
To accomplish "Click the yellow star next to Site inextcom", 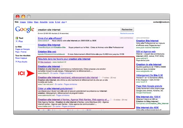I will pyautogui.click(x=39, y=62).
